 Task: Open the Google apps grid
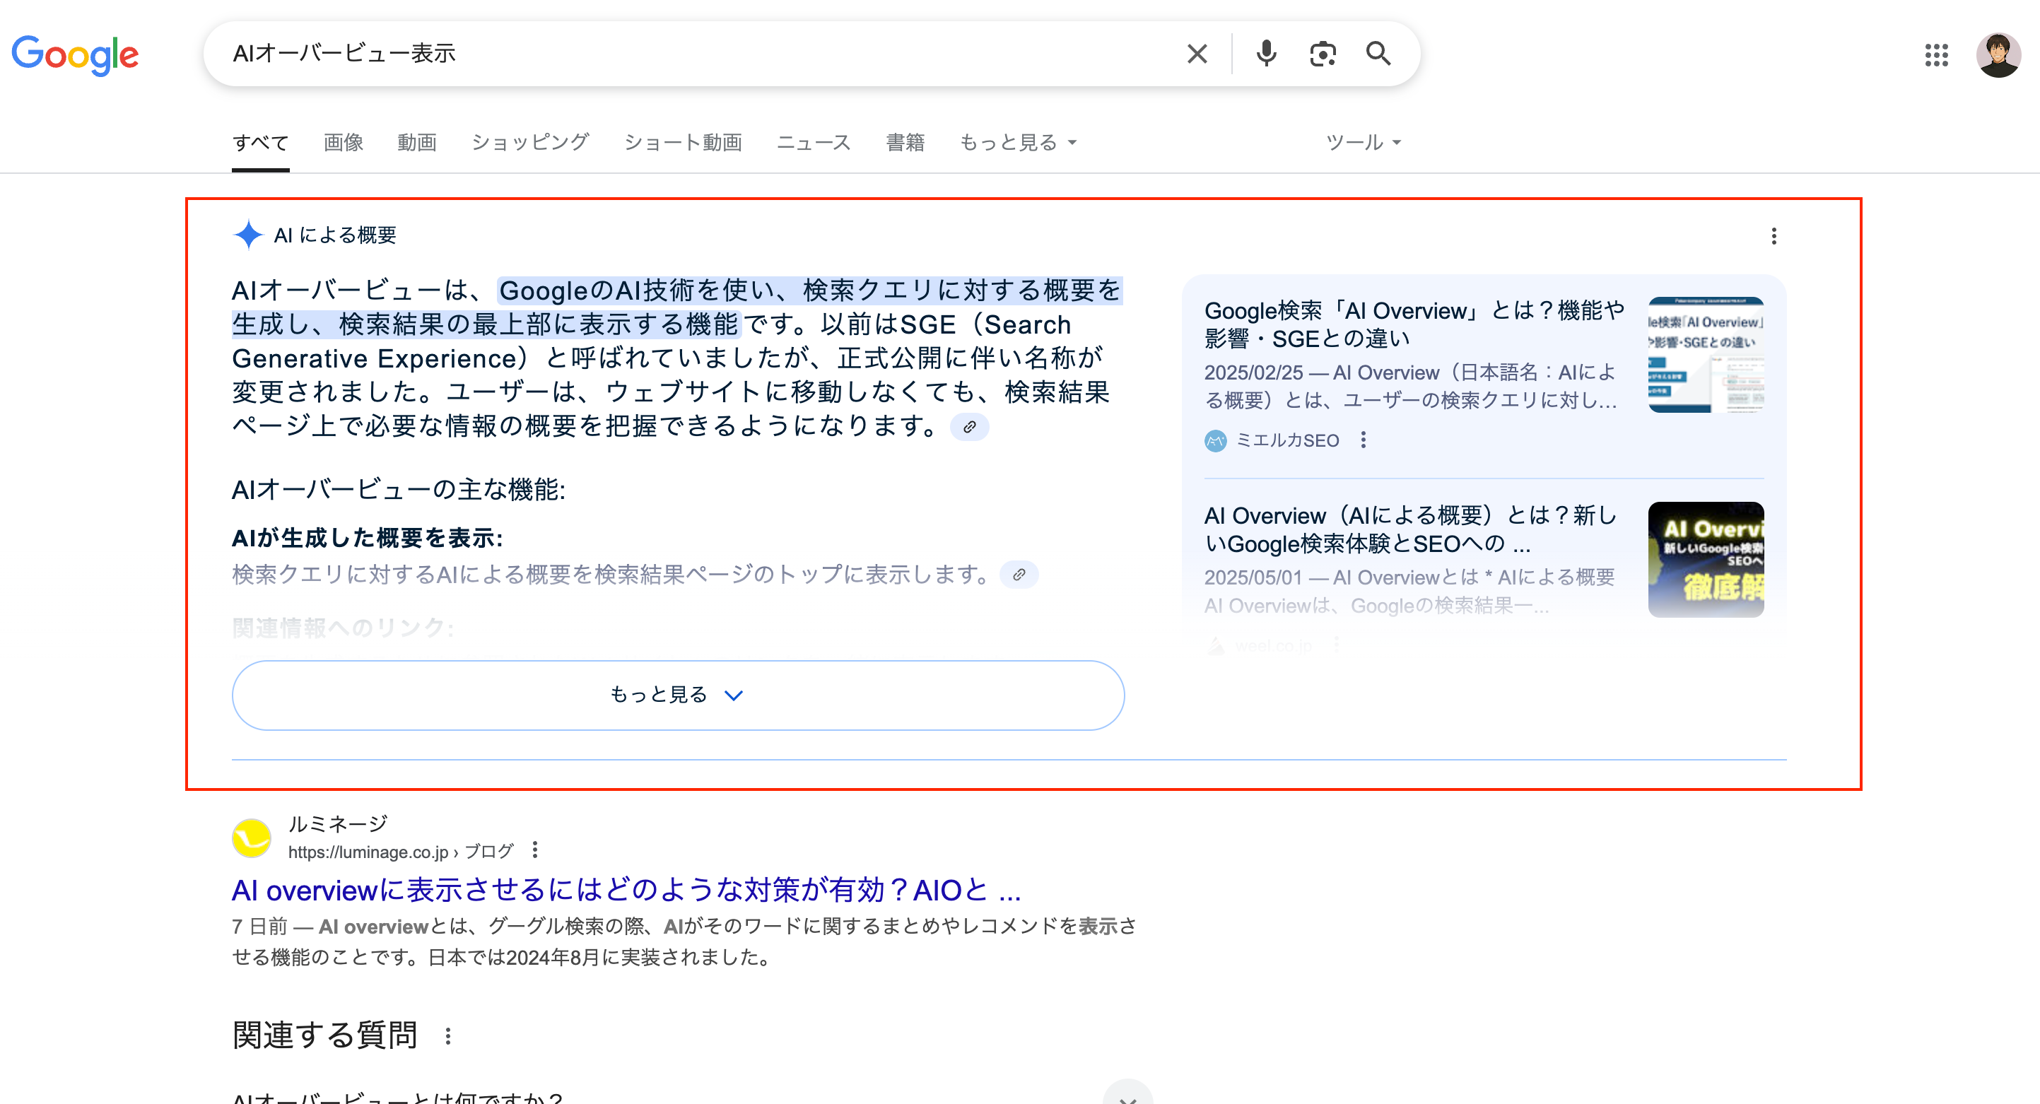coord(1936,54)
